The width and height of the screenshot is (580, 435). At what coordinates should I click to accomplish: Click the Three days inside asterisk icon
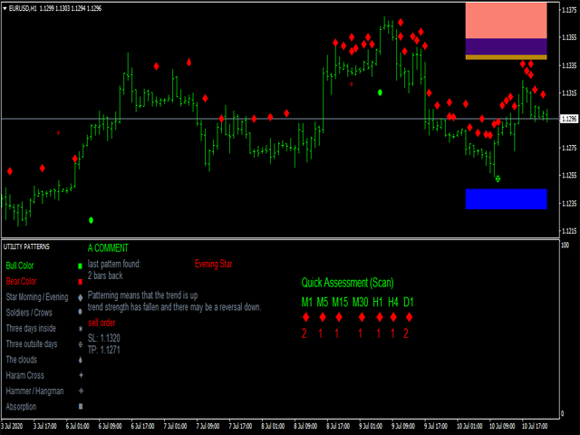81,328
